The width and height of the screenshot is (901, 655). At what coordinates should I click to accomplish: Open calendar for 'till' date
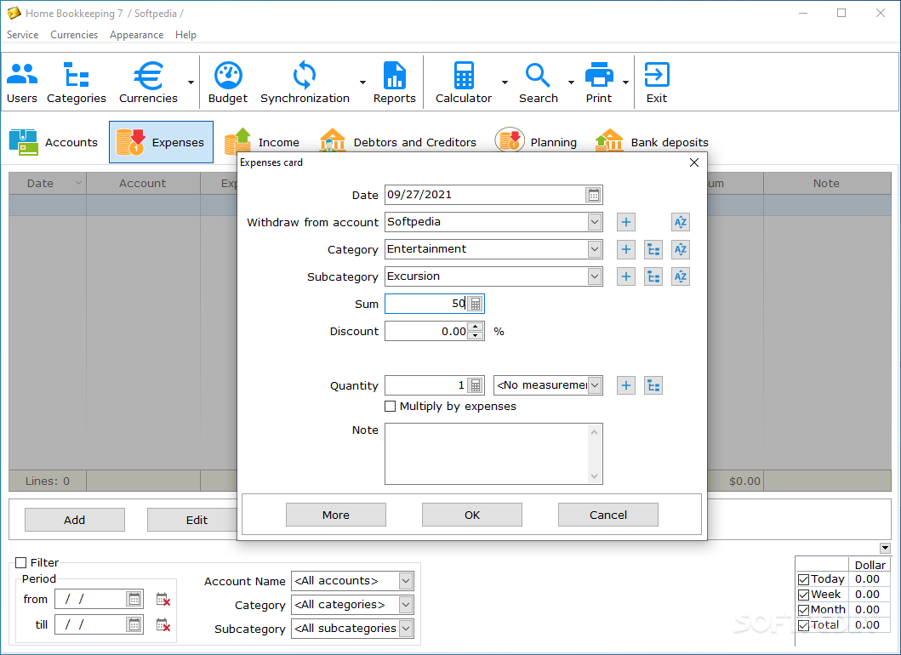(x=134, y=624)
